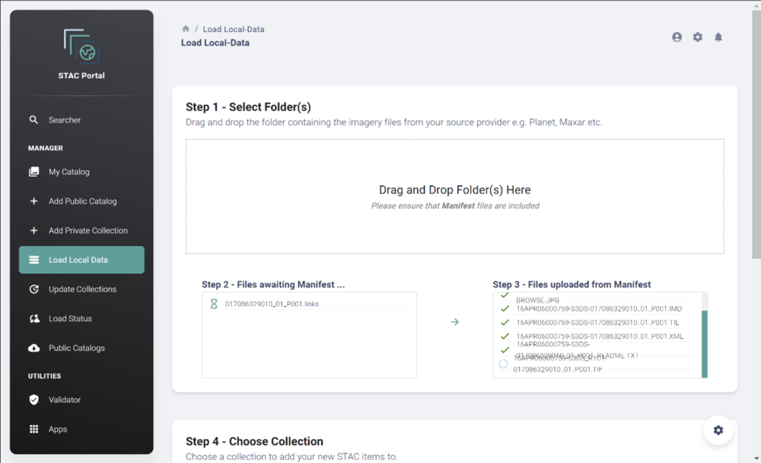Click the Load Local-Data breadcrumb link
This screenshot has height=463, width=761.
pyautogui.click(x=233, y=29)
